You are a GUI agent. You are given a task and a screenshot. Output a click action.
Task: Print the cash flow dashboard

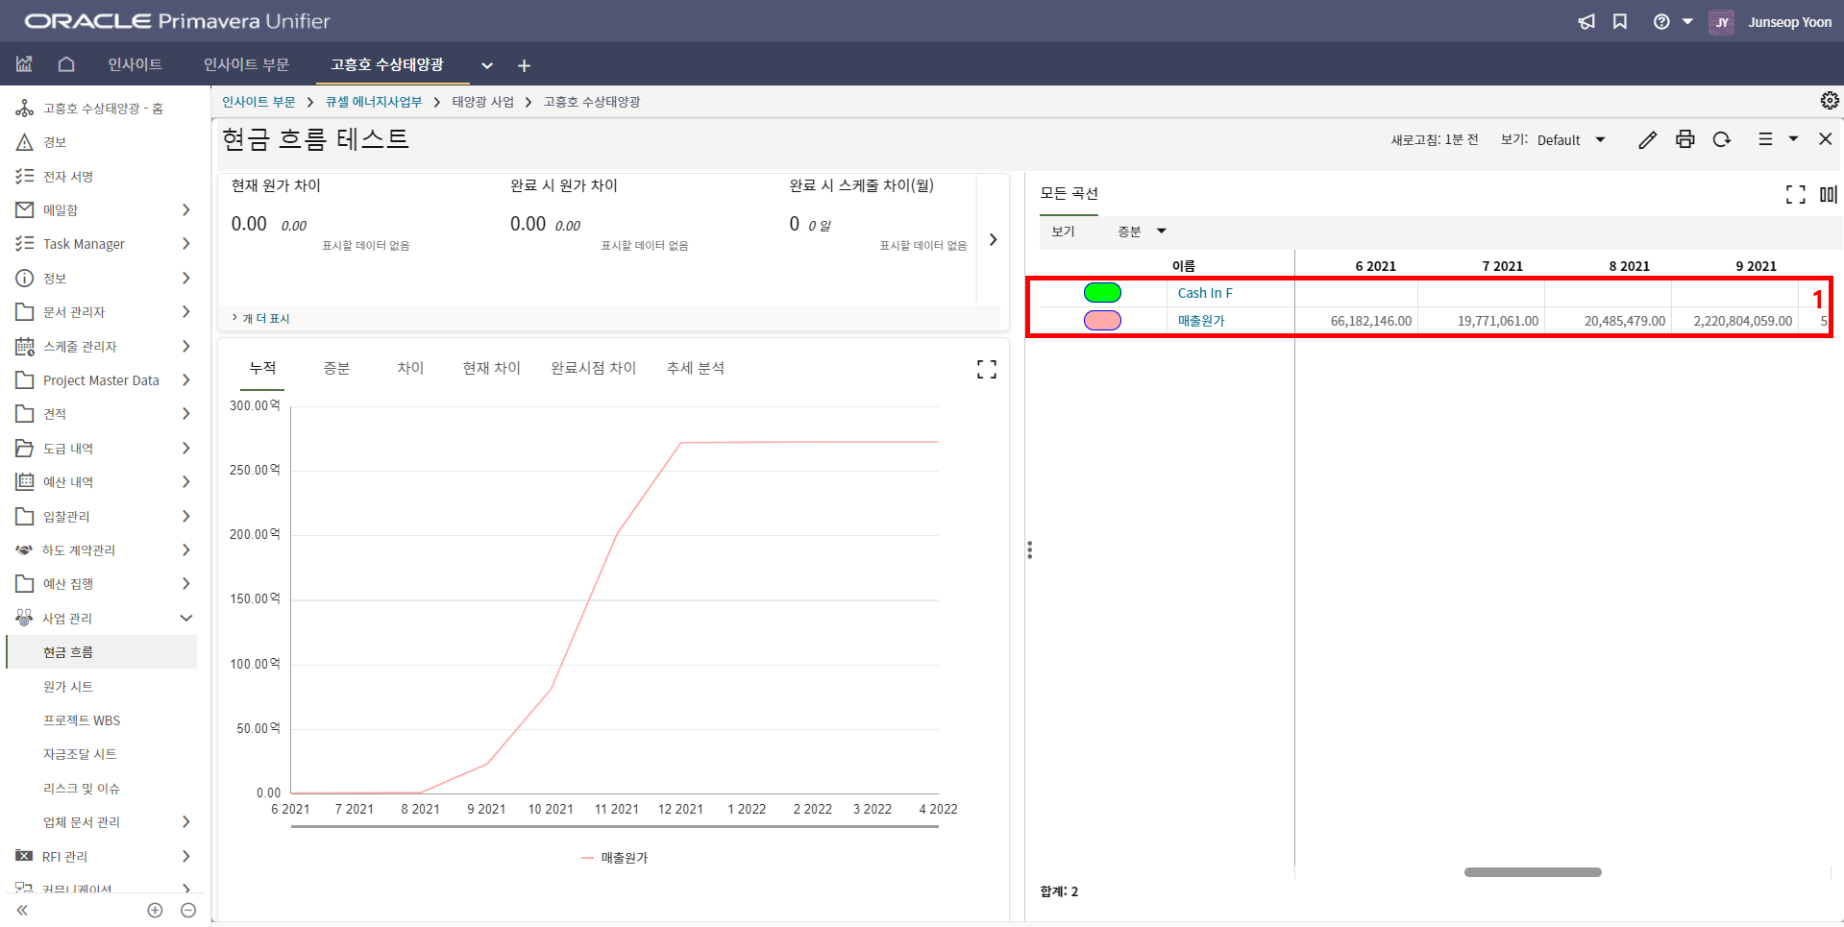coord(1684,140)
